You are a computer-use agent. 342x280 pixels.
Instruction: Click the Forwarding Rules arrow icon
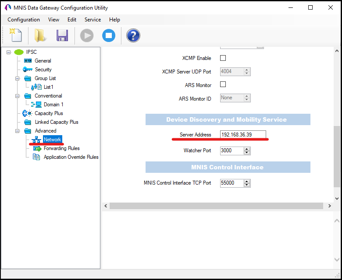[37, 149]
